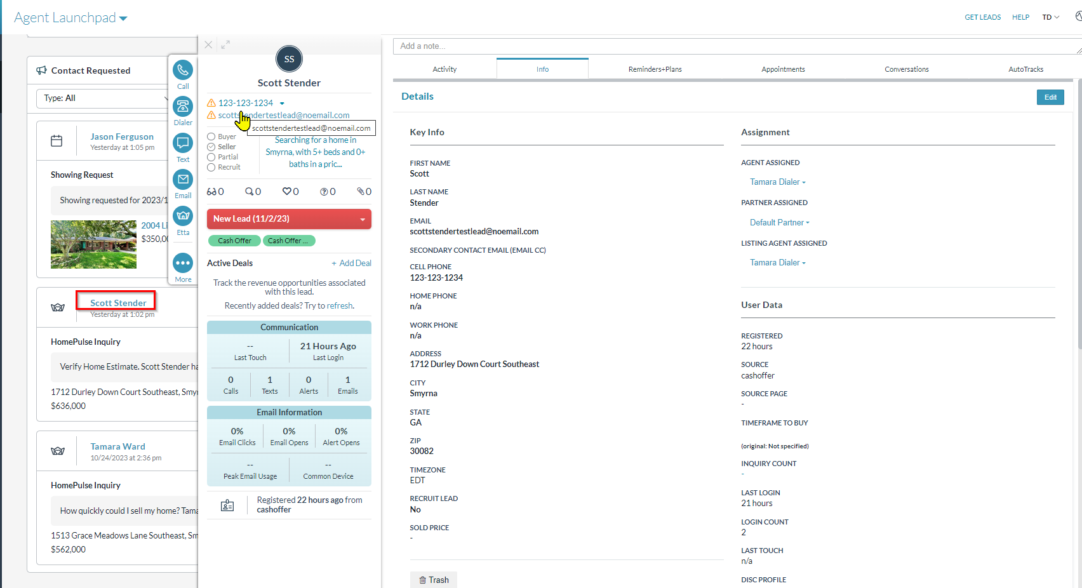Expand lead panel with arrows icon
The height and width of the screenshot is (588, 1082).
pyautogui.click(x=225, y=45)
